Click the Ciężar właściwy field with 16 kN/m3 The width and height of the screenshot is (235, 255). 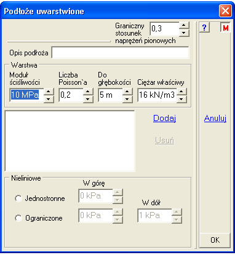pos(157,95)
